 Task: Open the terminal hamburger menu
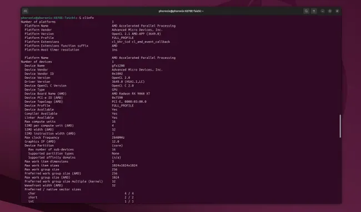[314, 11]
